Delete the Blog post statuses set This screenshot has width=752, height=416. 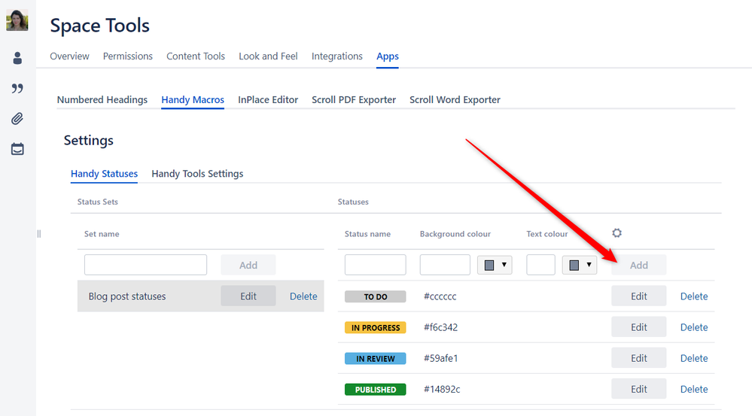click(303, 296)
